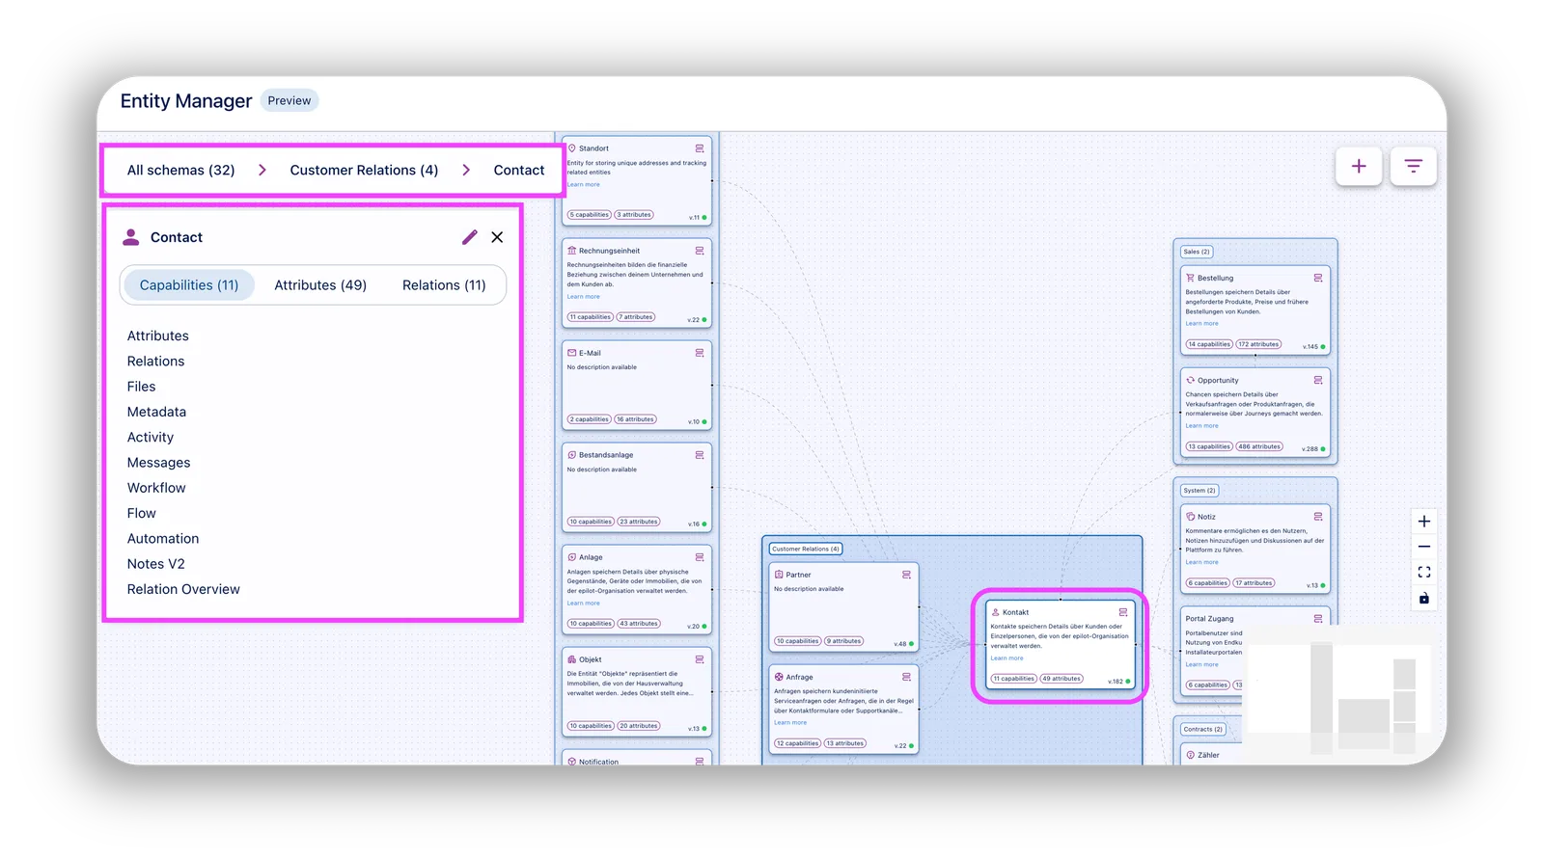1544x859 pixels.
Task: Zoom in on the canvas
Action: [x=1424, y=522]
